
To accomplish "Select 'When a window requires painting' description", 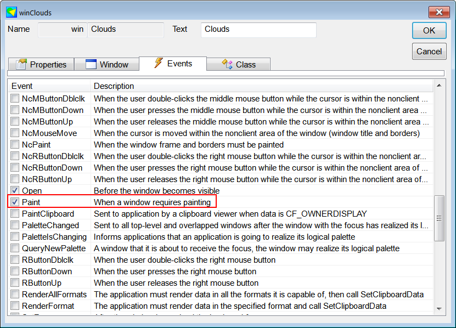I will [152, 202].
